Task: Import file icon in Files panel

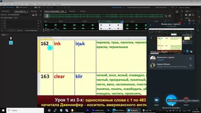Action: pos(190,15)
